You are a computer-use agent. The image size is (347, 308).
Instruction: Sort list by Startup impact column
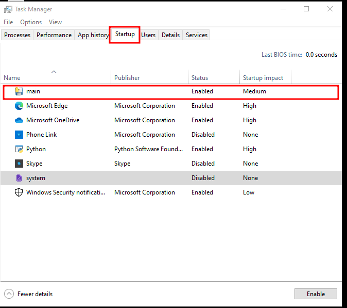point(263,78)
